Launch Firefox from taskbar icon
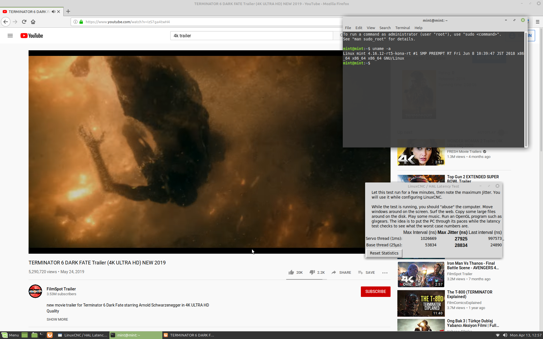The height and width of the screenshot is (339, 543). 50,335
